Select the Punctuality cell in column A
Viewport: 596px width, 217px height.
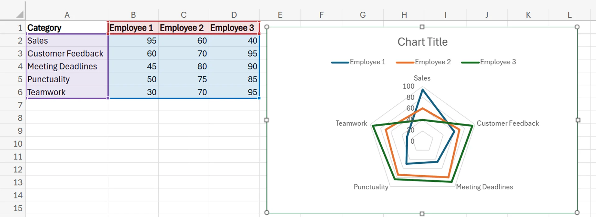point(67,79)
